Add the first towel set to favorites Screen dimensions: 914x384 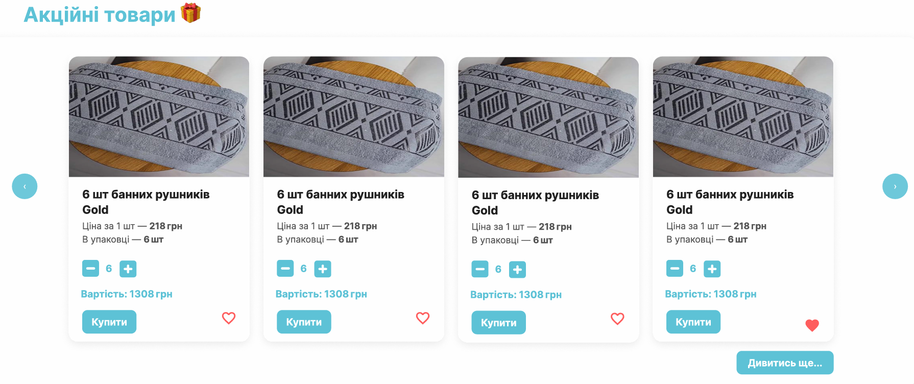[x=229, y=318]
